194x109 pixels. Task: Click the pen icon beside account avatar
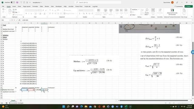177,2
